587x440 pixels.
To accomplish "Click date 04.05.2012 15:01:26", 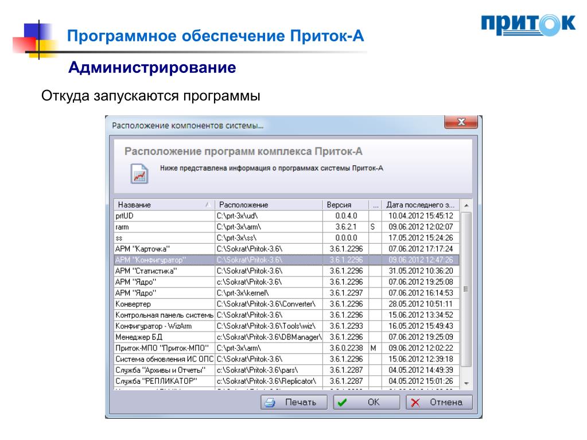I will tap(421, 381).
